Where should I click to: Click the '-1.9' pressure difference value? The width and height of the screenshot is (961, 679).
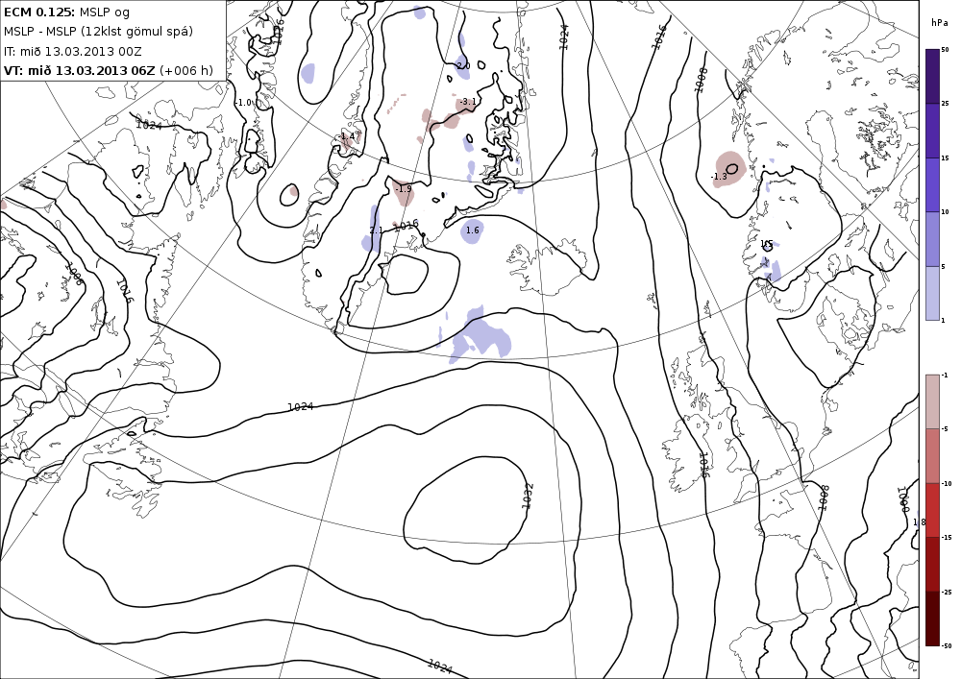[x=404, y=189]
